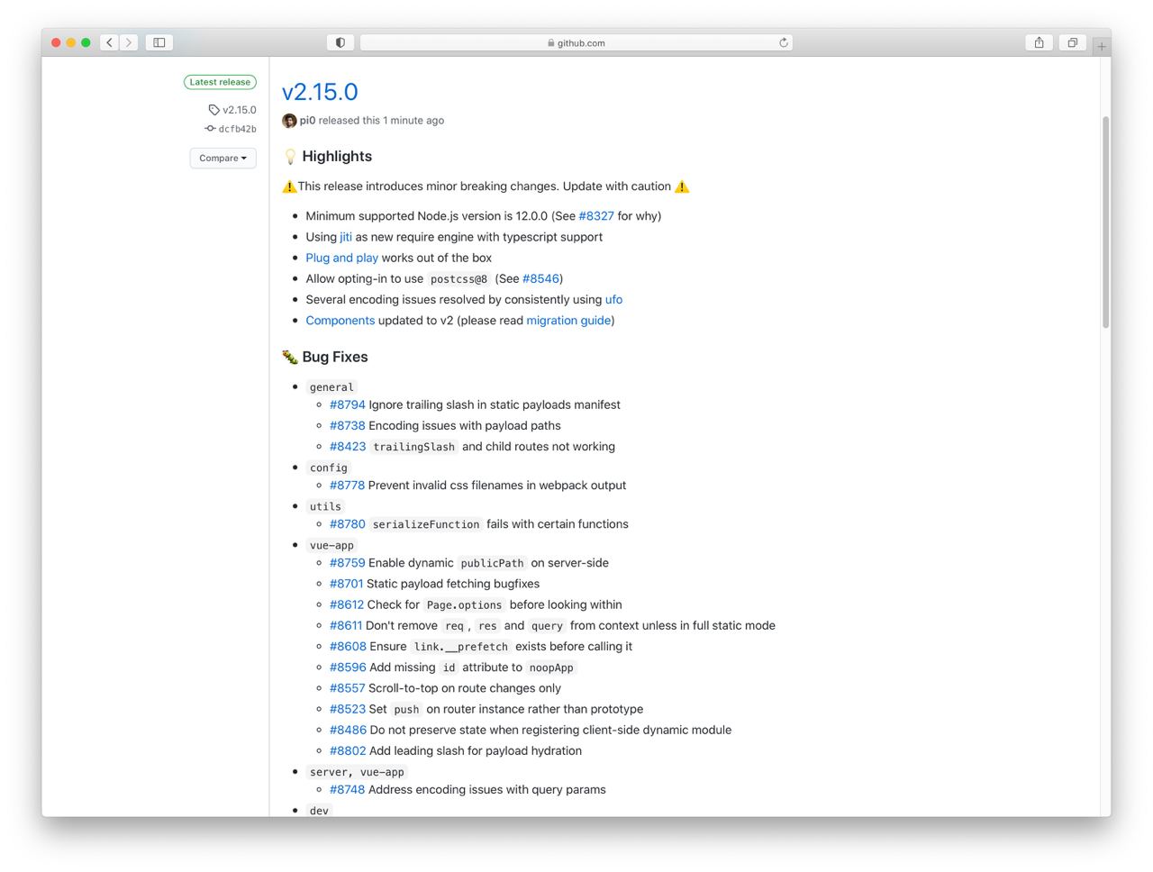This screenshot has height=872, width=1153.
Task: Click the Highlights heading
Action: [337, 156]
